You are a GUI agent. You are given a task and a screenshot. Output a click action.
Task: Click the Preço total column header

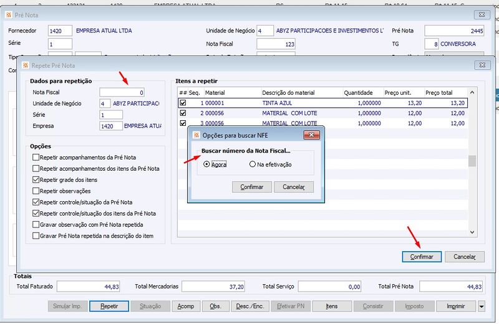pyautogui.click(x=446, y=92)
